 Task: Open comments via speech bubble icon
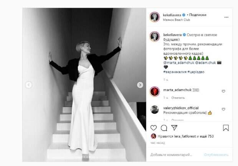[164, 128]
